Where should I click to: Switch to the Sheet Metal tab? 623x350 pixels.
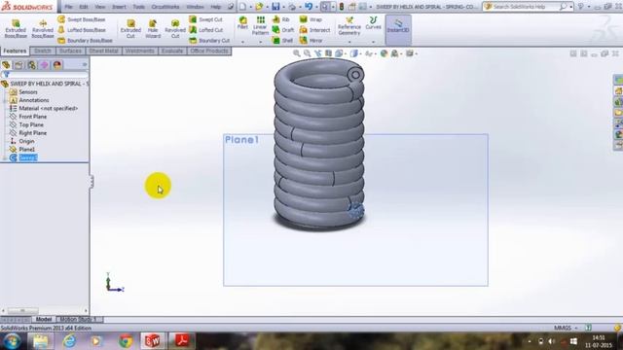(103, 51)
